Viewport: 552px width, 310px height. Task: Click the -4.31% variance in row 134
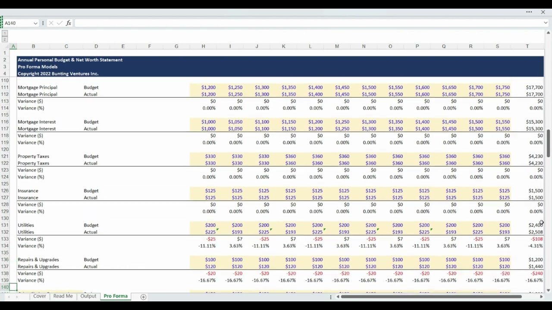coord(536,246)
